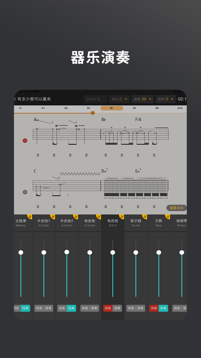
Task: Jump to the A3 section tab
Action: tap(134, 108)
